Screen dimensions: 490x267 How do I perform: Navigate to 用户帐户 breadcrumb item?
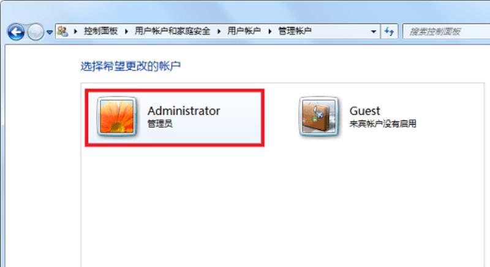click(x=244, y=31)
